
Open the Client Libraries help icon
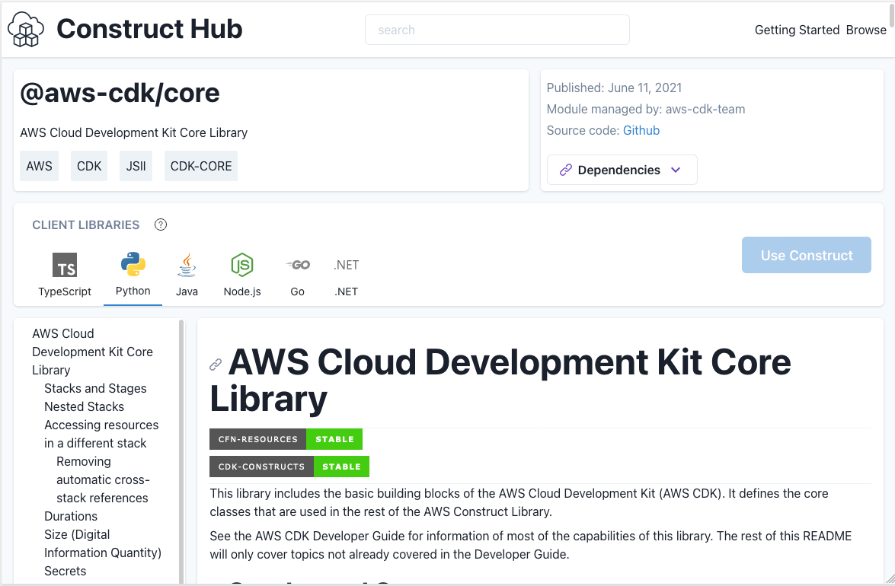[161, 225]
